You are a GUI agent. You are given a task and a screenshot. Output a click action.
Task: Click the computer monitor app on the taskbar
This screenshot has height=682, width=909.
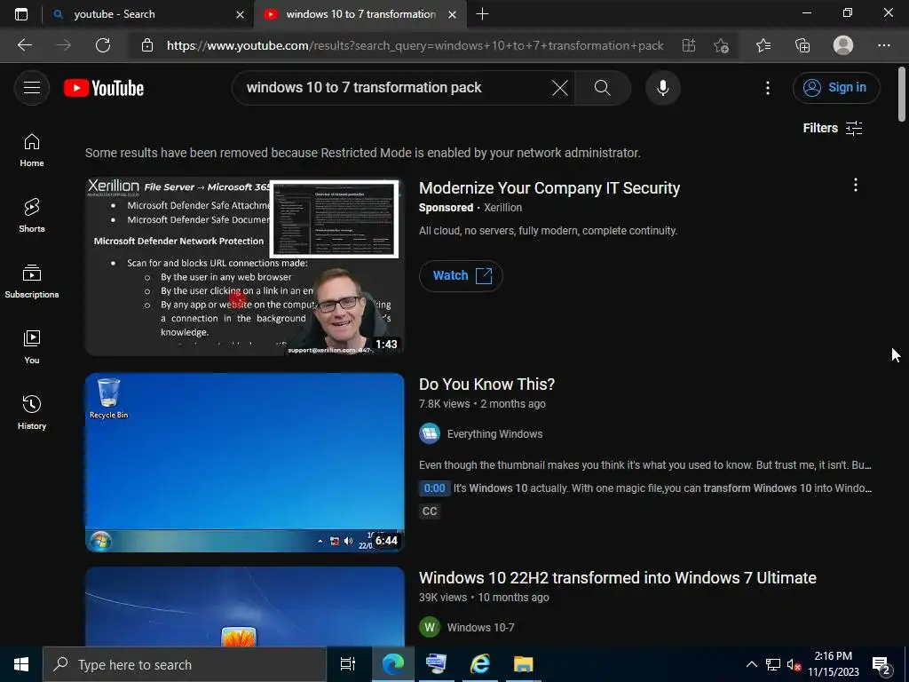click(436, 664)
